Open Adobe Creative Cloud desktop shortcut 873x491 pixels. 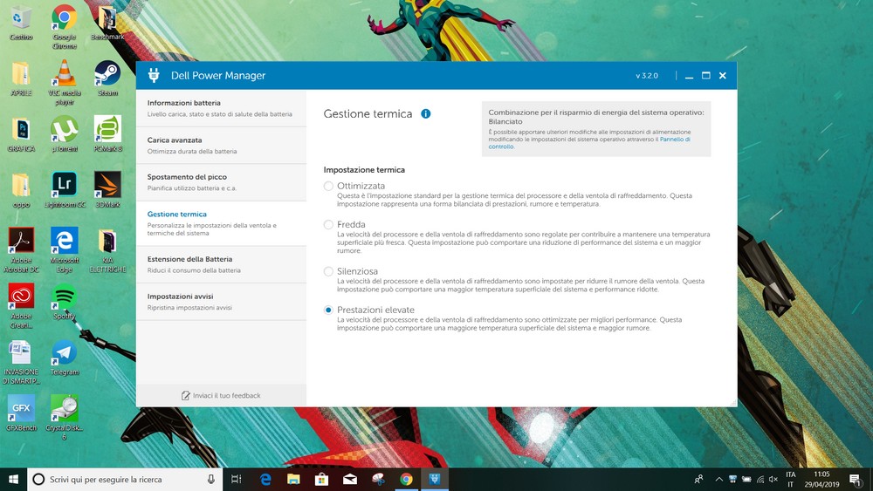(21, 305)
